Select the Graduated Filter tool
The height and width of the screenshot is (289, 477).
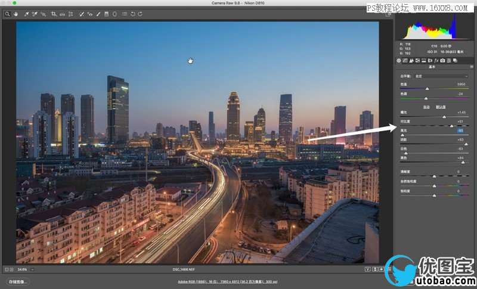pyautogui.click(x=107, y=14)
